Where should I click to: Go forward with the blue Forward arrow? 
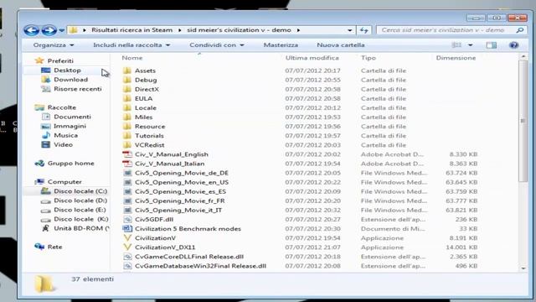pos(49,30)
